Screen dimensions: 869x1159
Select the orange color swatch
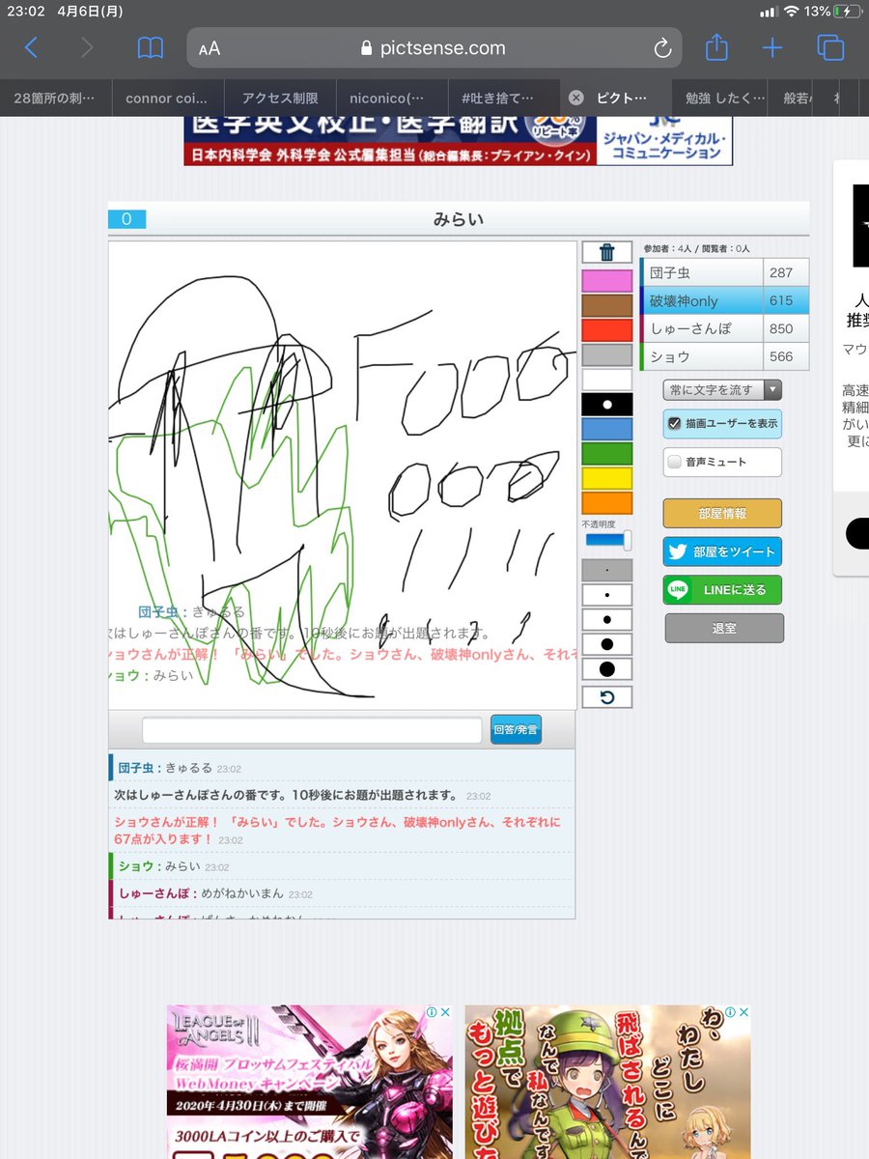coord(606,503)
